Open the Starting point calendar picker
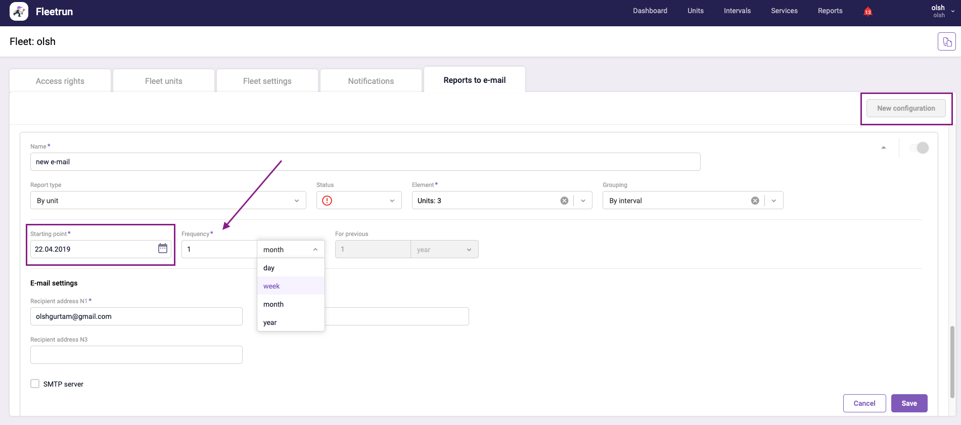 click(x=162, y=249)
